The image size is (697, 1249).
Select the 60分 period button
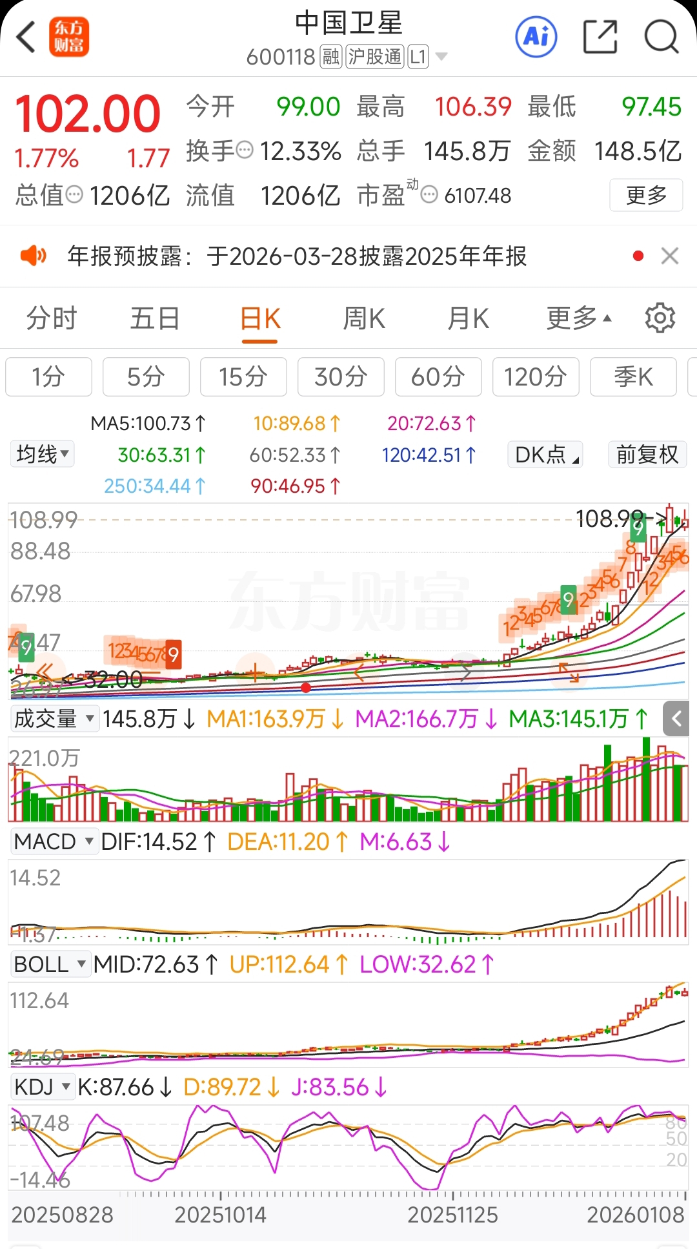coord(438,377)
